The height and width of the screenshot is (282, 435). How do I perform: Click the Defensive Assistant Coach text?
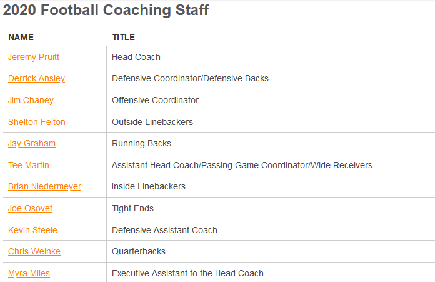point(164,230)
